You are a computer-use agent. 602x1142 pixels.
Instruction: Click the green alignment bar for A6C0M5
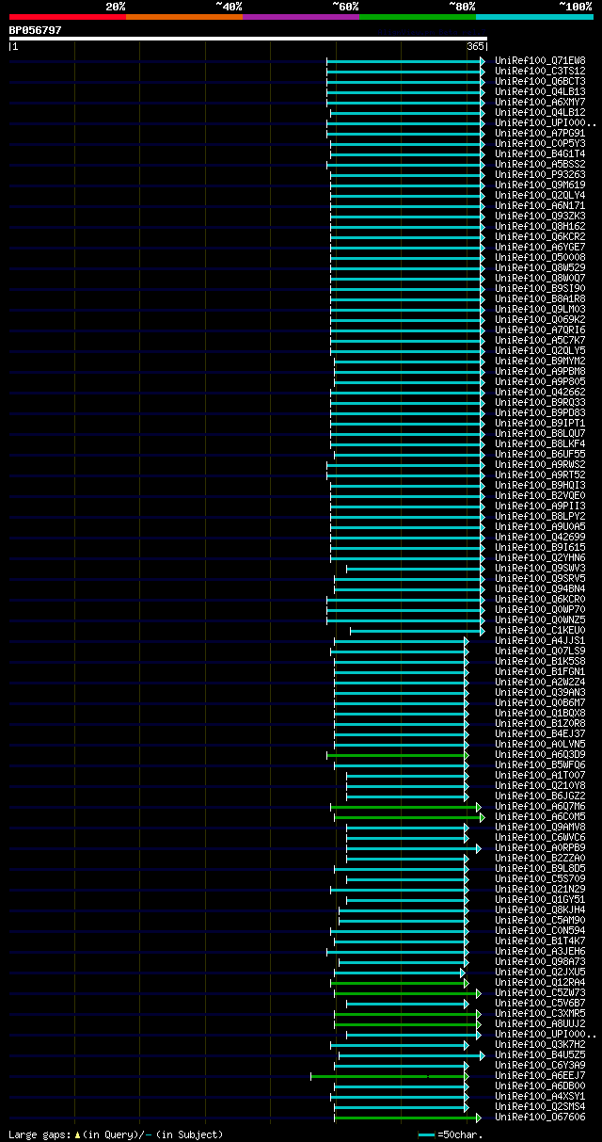click(x=408, y=816)
